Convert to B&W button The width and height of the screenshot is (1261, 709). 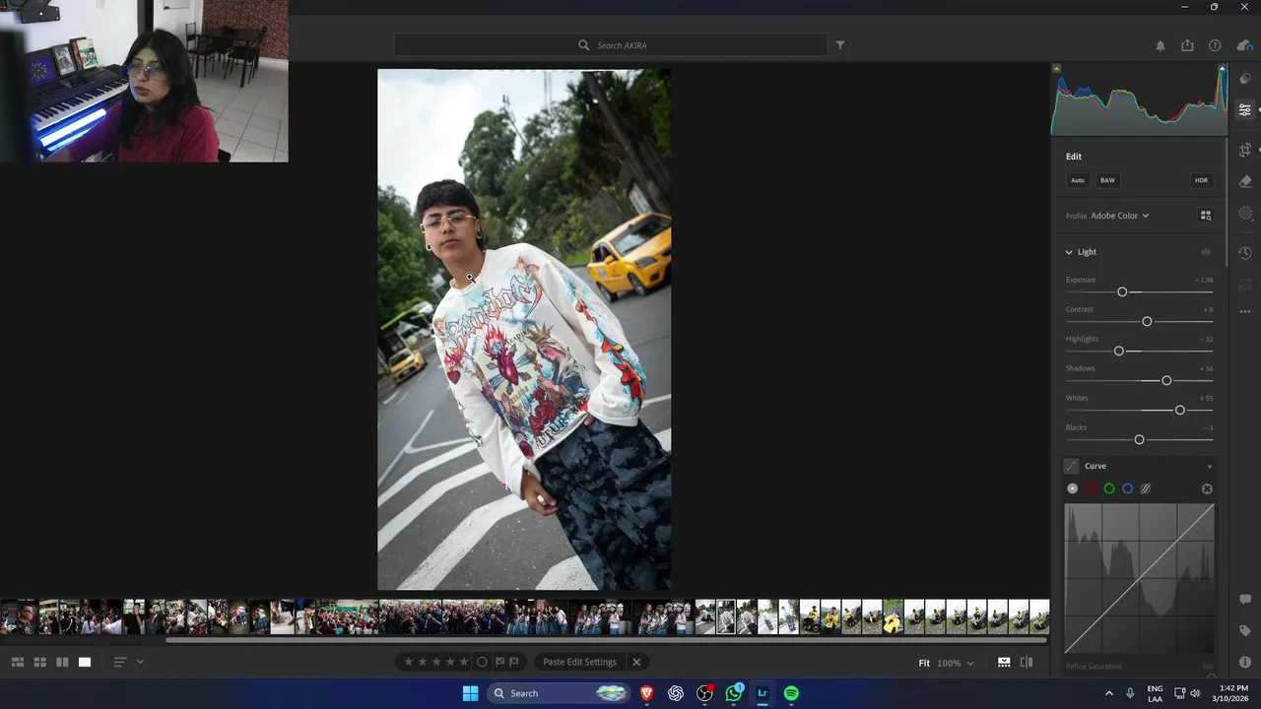pyautogui.click(x=1107, y=180)
